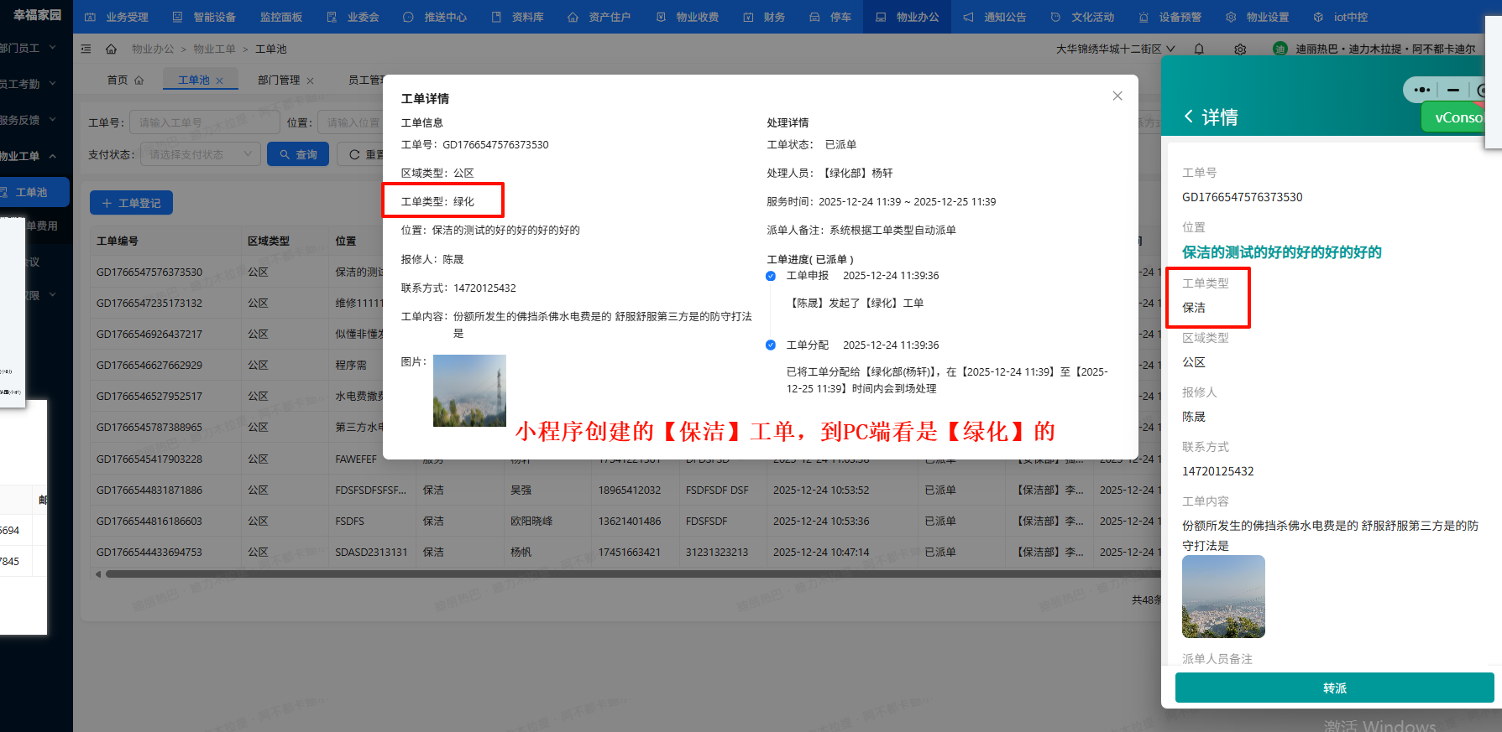This screenshot has width=1502, height=732.
Task: Expand community selector 大华锦绣华城十二街区
Action: tap(1115, 49)
